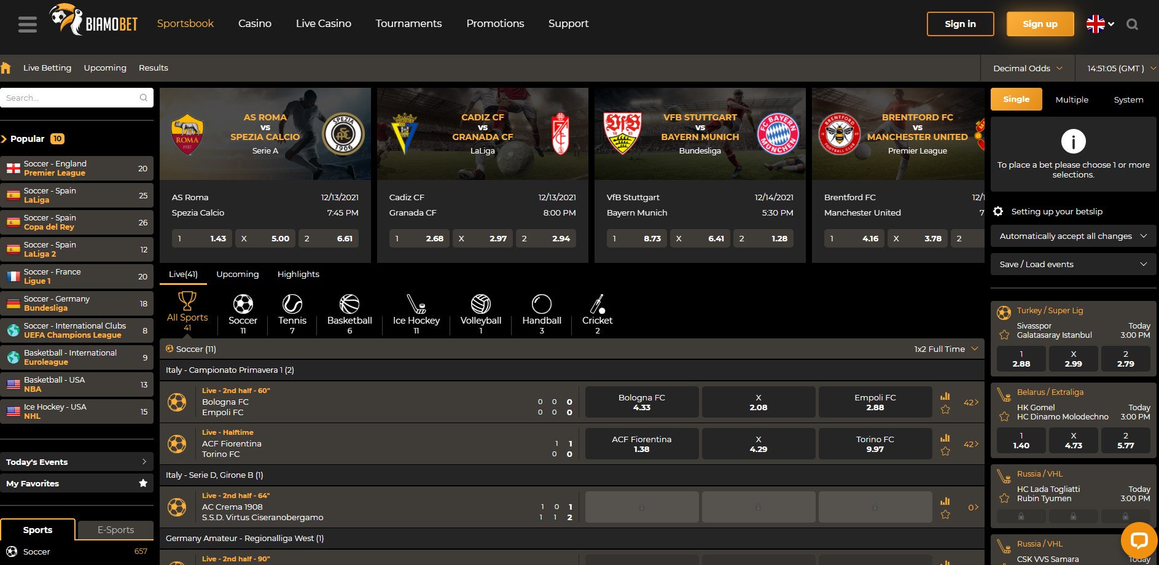This screenshot has height=565, width=1159.
Task: Open Live Betting link
Action: 47,68
